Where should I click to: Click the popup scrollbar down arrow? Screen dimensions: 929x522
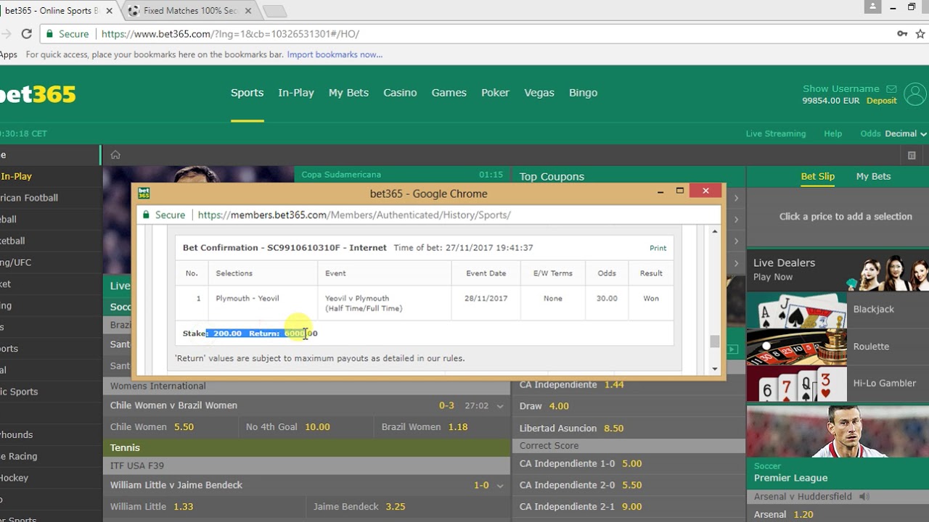[715, 369]
